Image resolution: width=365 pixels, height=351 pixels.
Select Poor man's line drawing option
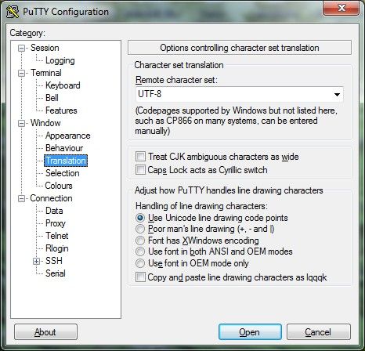pos(140,229)
